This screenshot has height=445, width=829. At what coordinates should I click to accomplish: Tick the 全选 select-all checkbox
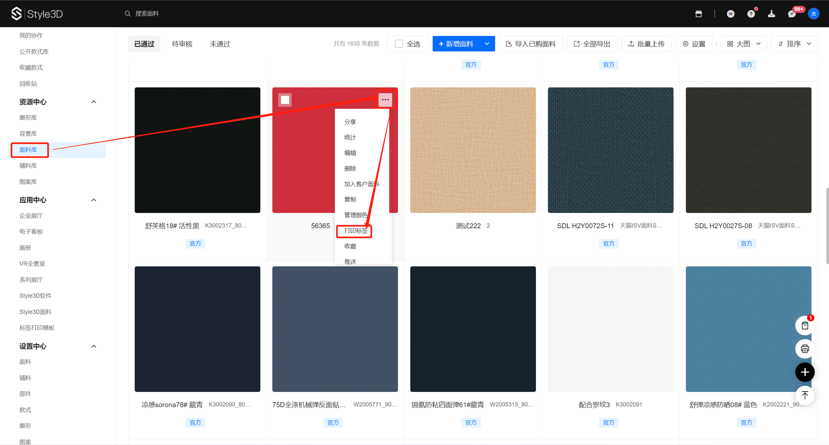point(399,44)
